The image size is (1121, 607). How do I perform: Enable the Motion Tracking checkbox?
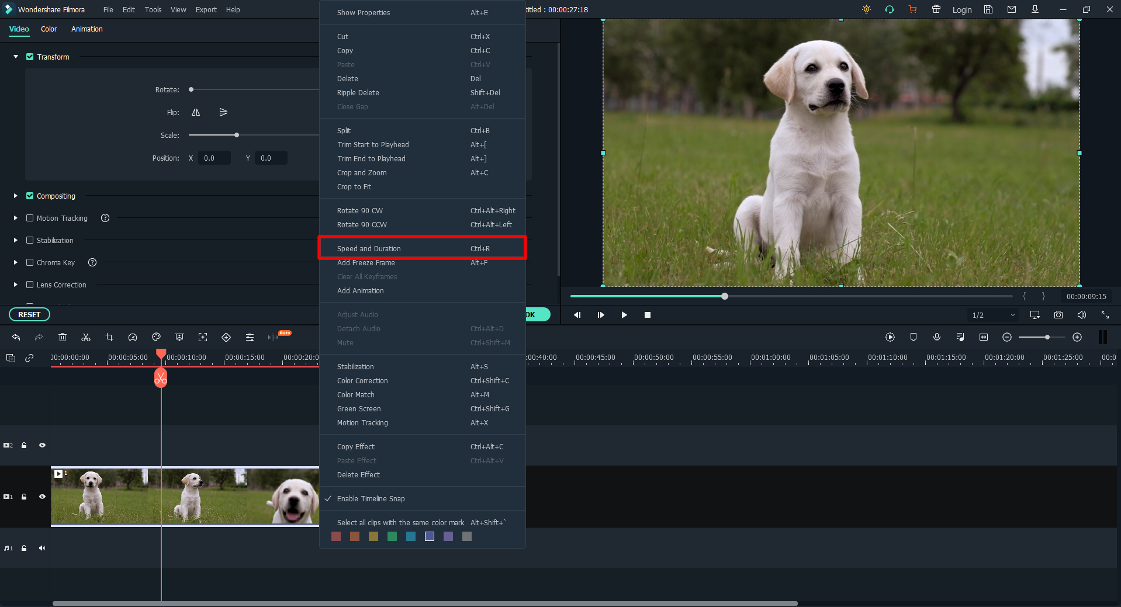pyautogui.click(x=30, y=218)
